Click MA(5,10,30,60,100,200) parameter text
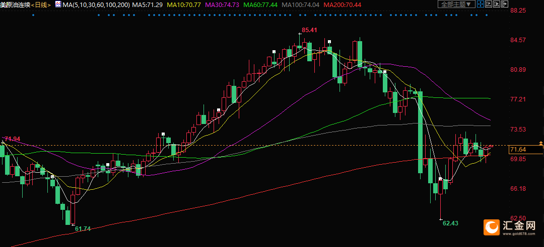This screenshot has height=247, width=544. point(96,5)
